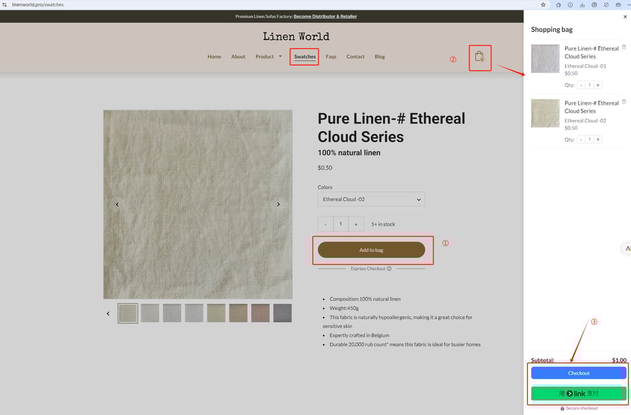Image resolution: width=631 pixels, height=415 pixels.
Task: Click the 'Secure checkout' text
Action: [582, 408]
